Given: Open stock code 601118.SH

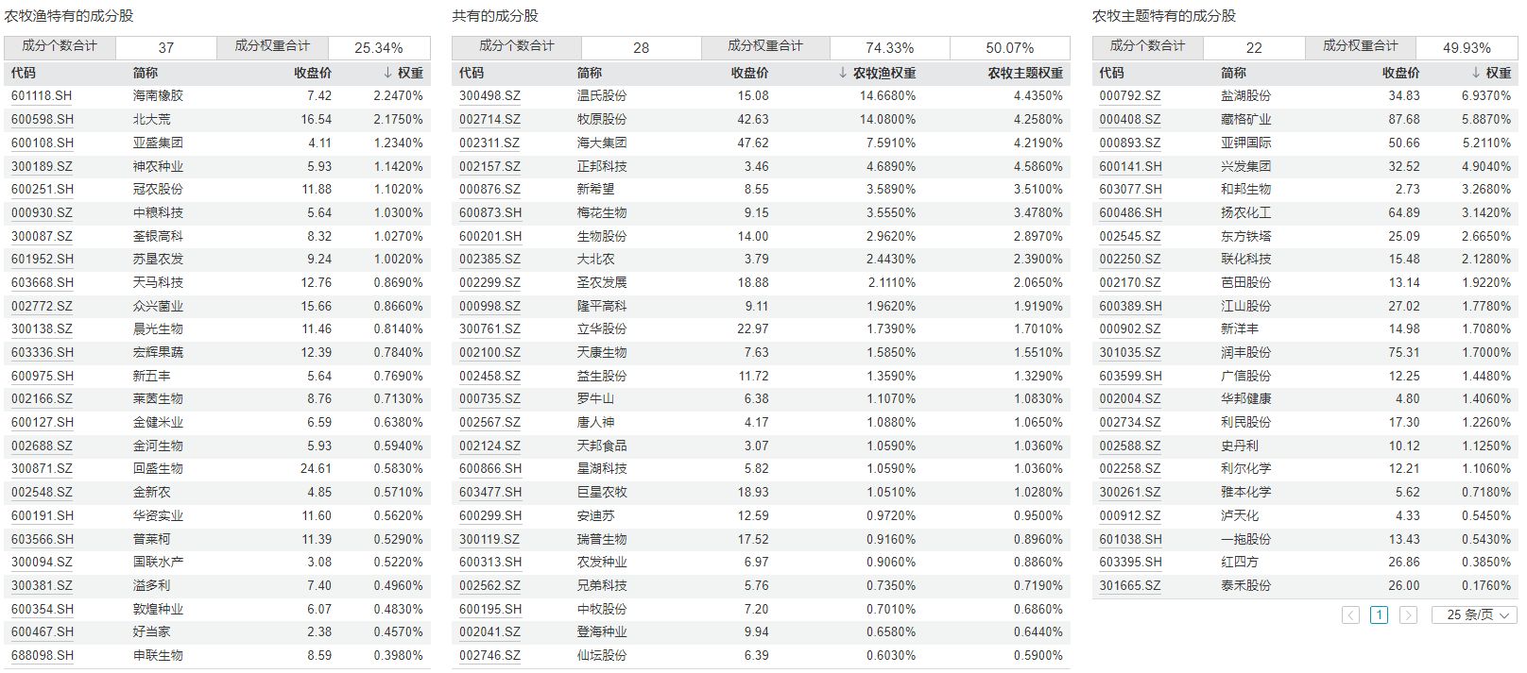Looking at the screenshot, I should [x=42, y=96].
